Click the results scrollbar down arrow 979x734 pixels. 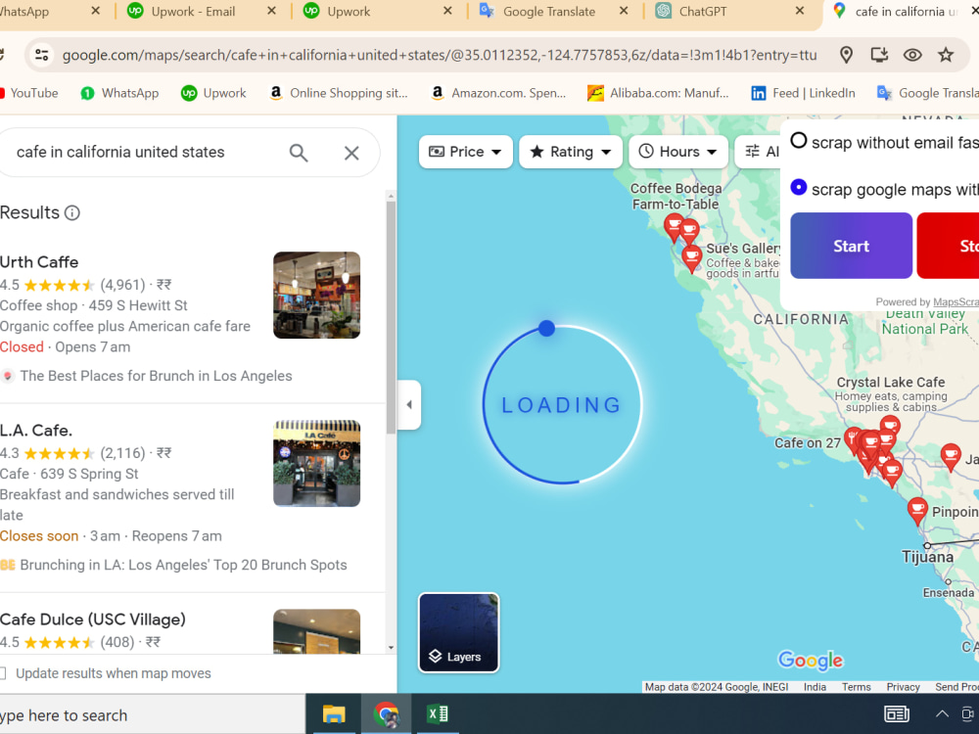click(x=391, y=648)
